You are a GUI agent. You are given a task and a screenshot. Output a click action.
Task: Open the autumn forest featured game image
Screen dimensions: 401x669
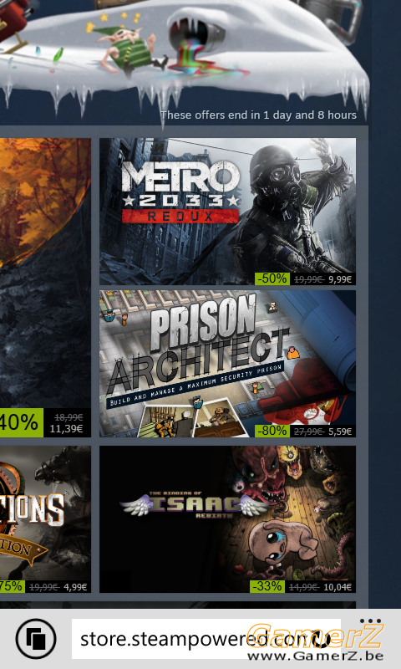pos(45,273)
